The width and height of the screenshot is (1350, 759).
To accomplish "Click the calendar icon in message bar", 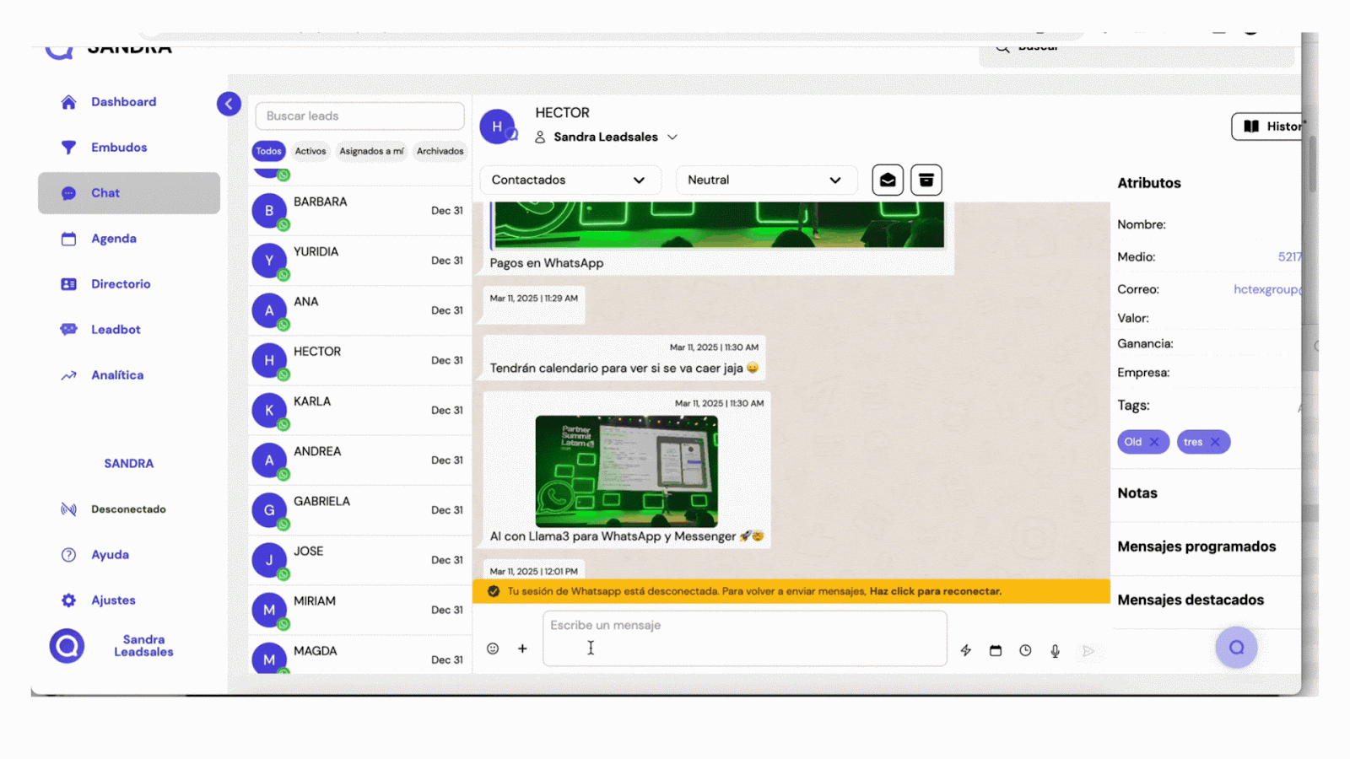I will pyautogui.click(x=996, y=650).
